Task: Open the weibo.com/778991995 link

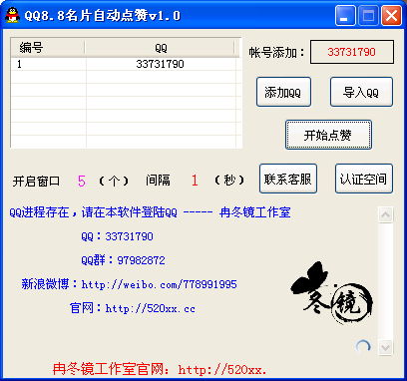Action: point(159,284)
